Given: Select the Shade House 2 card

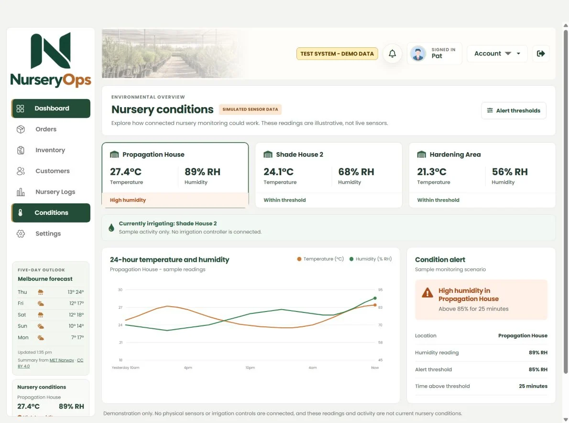Looking at the screenshot, I should click(329, 175).
